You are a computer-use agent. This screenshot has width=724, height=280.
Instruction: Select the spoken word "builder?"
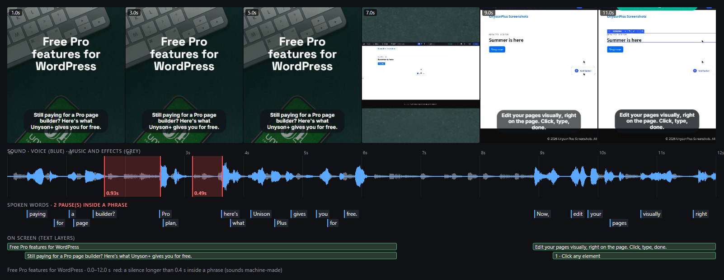[x=105, y=214]
